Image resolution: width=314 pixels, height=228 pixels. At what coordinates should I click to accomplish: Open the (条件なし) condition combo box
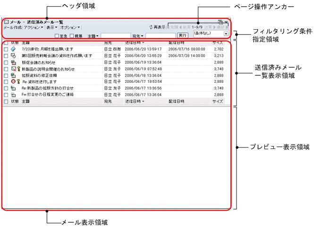211,33
